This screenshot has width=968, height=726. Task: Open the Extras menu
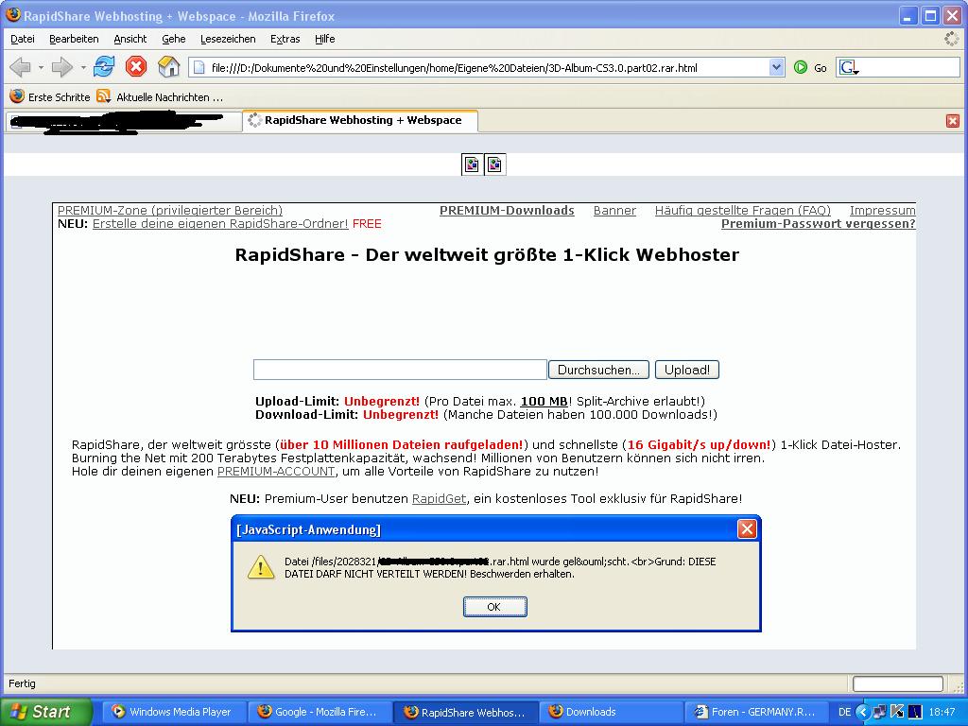coord(285,39)
